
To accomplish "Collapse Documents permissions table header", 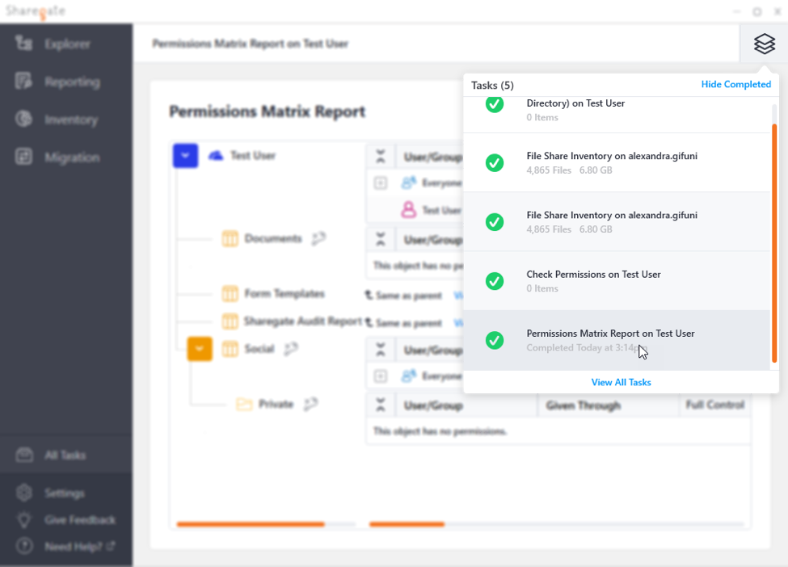I will 381,240.
